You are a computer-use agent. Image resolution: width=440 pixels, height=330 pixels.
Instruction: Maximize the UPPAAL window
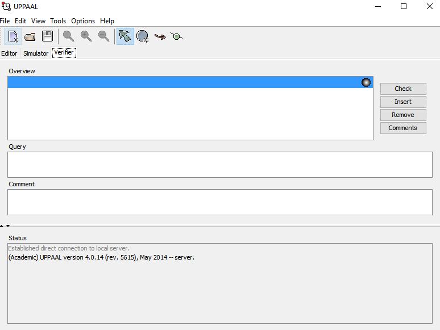point(404,6)
